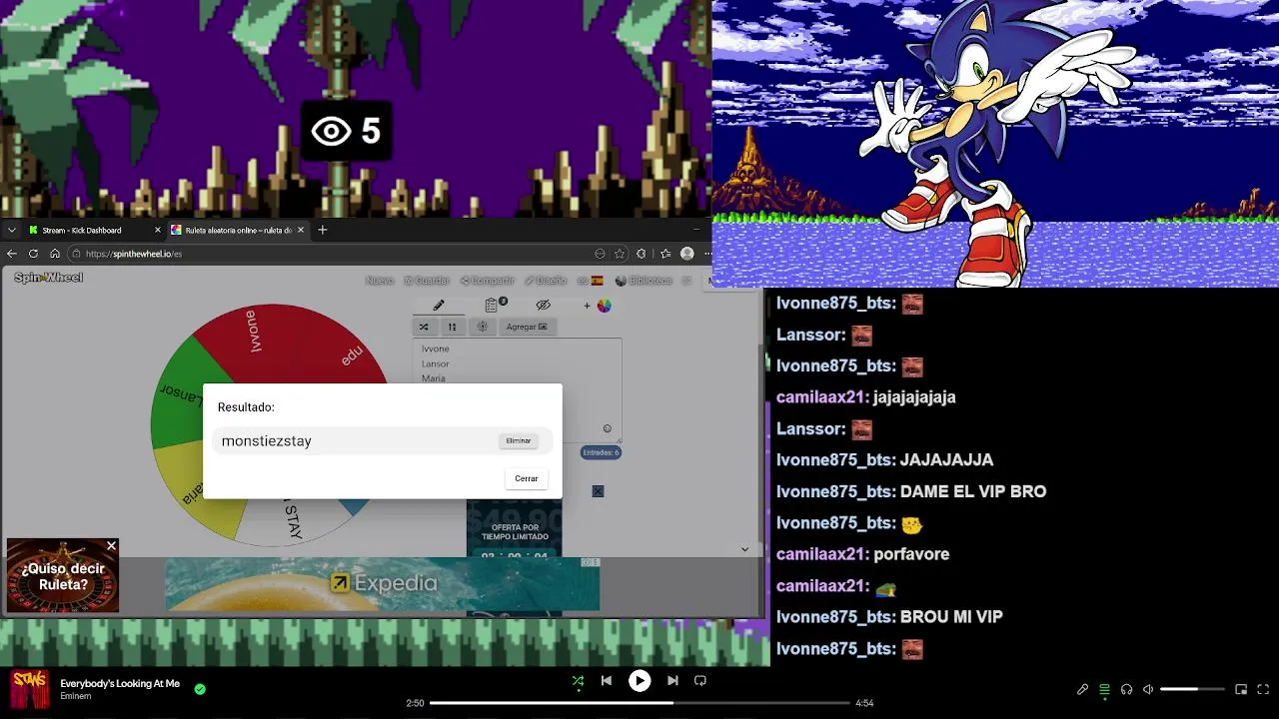Close the sidebar ad with X icon
Viewport: 1279px width, 719px height.
tap(598, 491)
